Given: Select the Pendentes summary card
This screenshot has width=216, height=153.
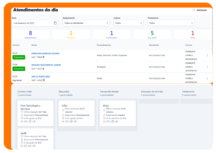Looking at the screenshot, I should (x=71, y=35).
